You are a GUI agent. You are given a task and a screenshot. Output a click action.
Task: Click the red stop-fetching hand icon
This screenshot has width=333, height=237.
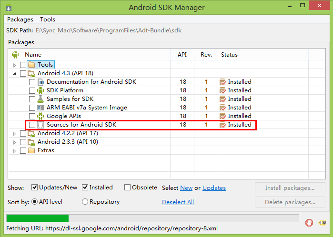[309, 223]
